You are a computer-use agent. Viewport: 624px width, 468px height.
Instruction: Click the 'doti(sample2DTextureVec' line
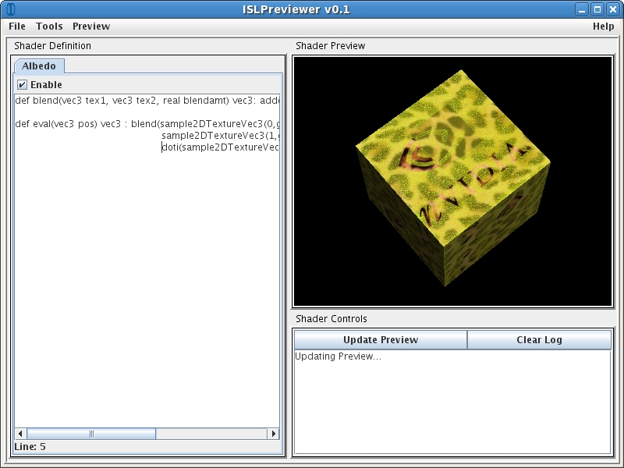pyautogui.click(x=220, y=147)
